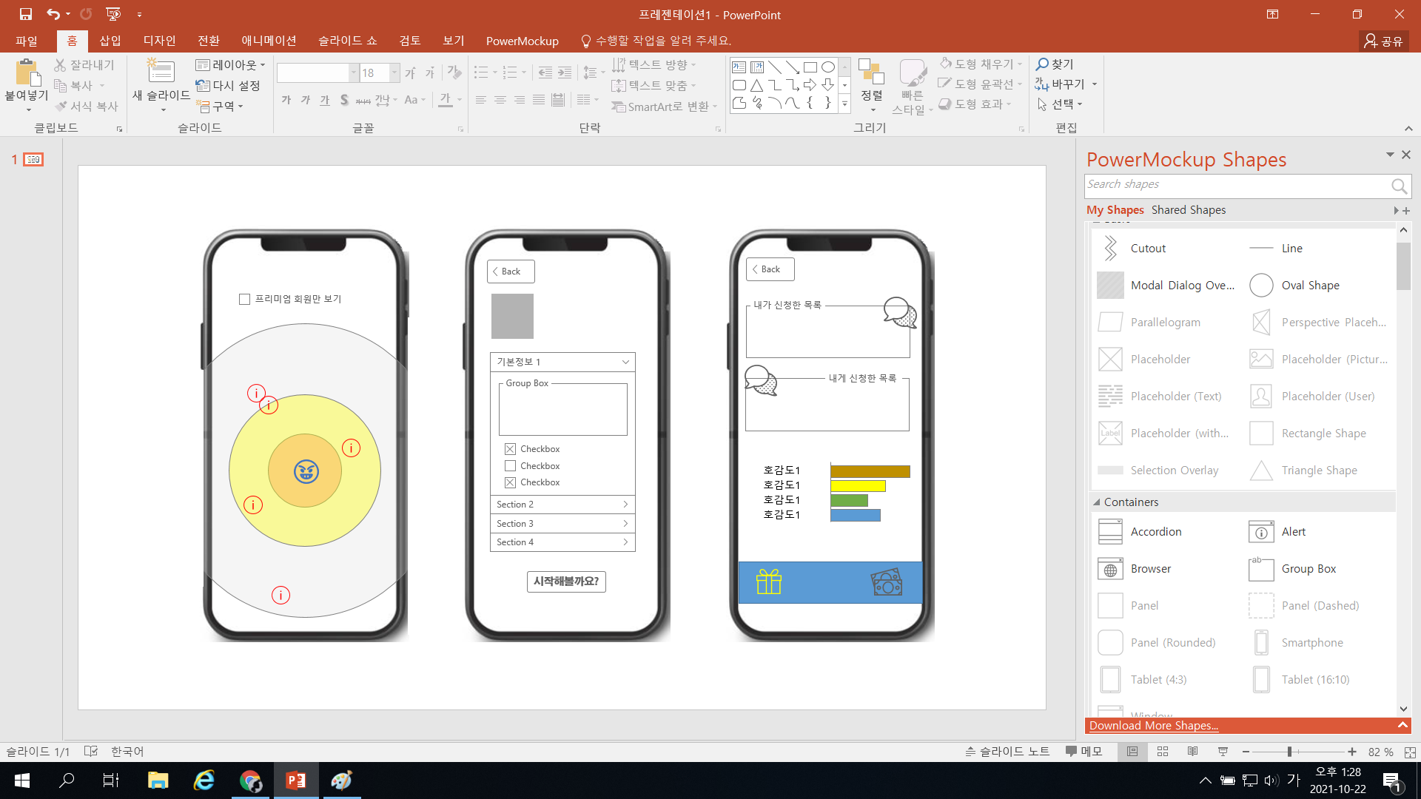Click the Save icon in the title bar
The width and height of the screenshot is (1421, 799).
(26, 14)
